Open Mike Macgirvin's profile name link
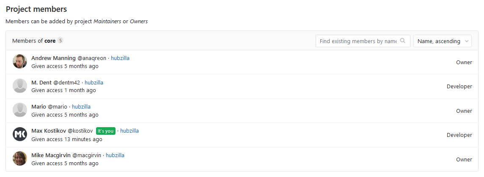Image resolution: width=484 pixels, height=177 pixels. point(51,155)
